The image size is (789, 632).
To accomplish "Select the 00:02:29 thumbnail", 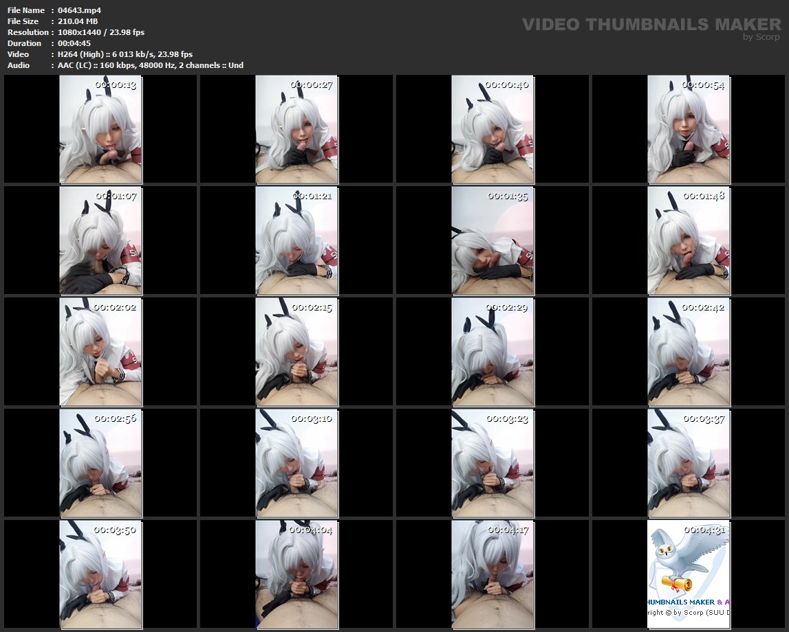I will tap(493, 352).
